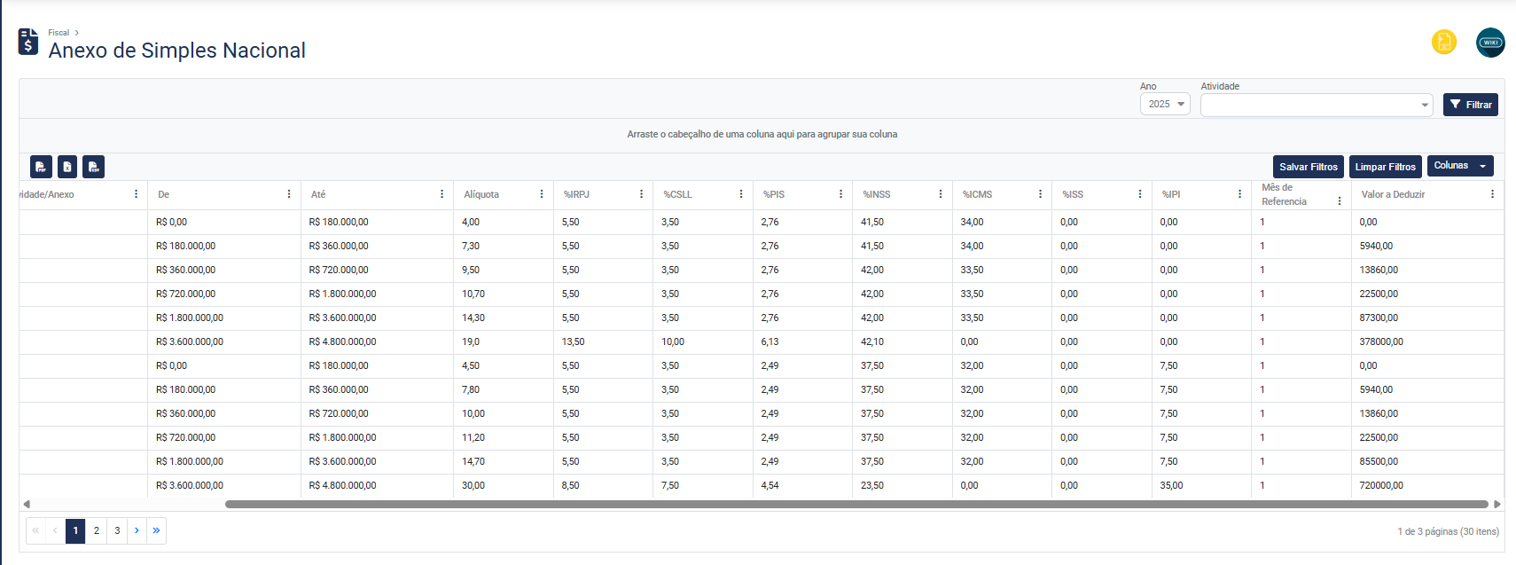Open the Atividade dropdown
The image size is (1516, 565).
(x=1317, y=105)
